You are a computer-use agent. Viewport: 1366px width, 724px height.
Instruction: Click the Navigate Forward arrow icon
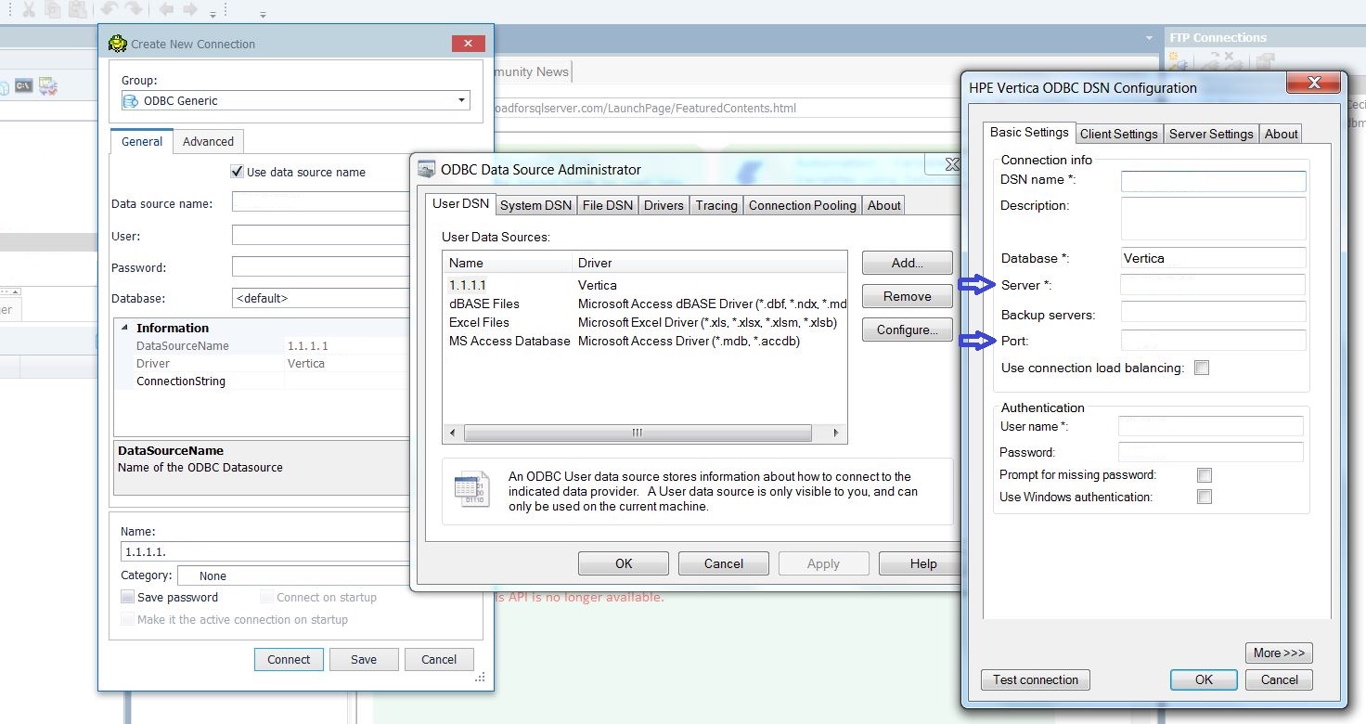point(190,9)
